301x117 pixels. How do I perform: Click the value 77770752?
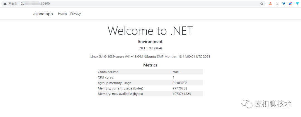pyautogui.click(x=180, y=88)
